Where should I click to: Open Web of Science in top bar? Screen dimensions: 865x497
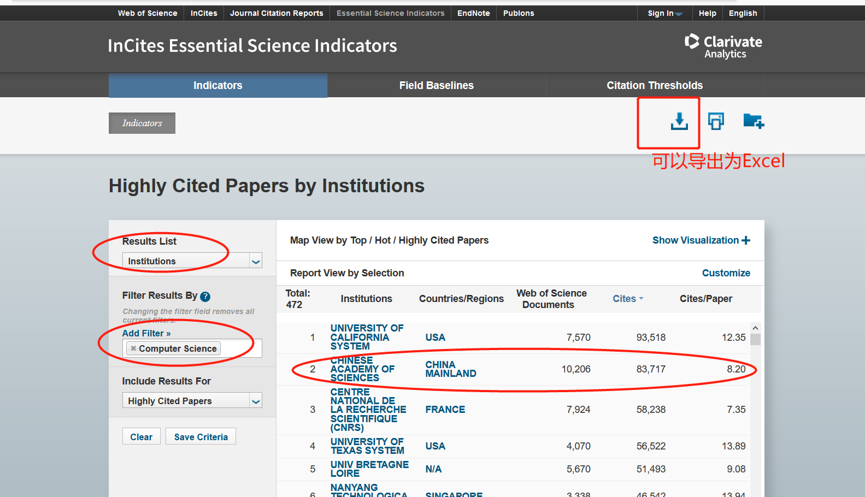tap(148, 13)
